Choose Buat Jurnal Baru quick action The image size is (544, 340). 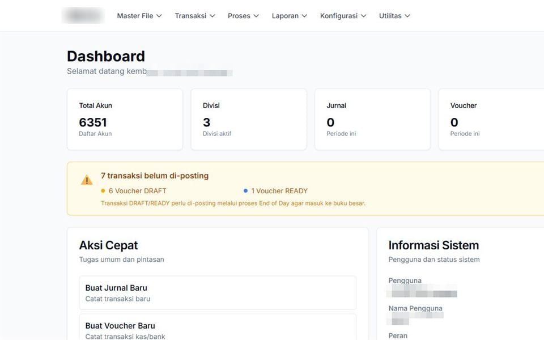tap(218, 293)
